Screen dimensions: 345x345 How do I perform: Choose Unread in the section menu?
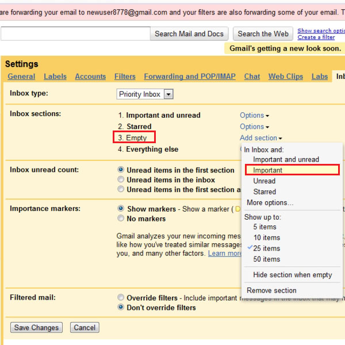click(x=264, y=181)
